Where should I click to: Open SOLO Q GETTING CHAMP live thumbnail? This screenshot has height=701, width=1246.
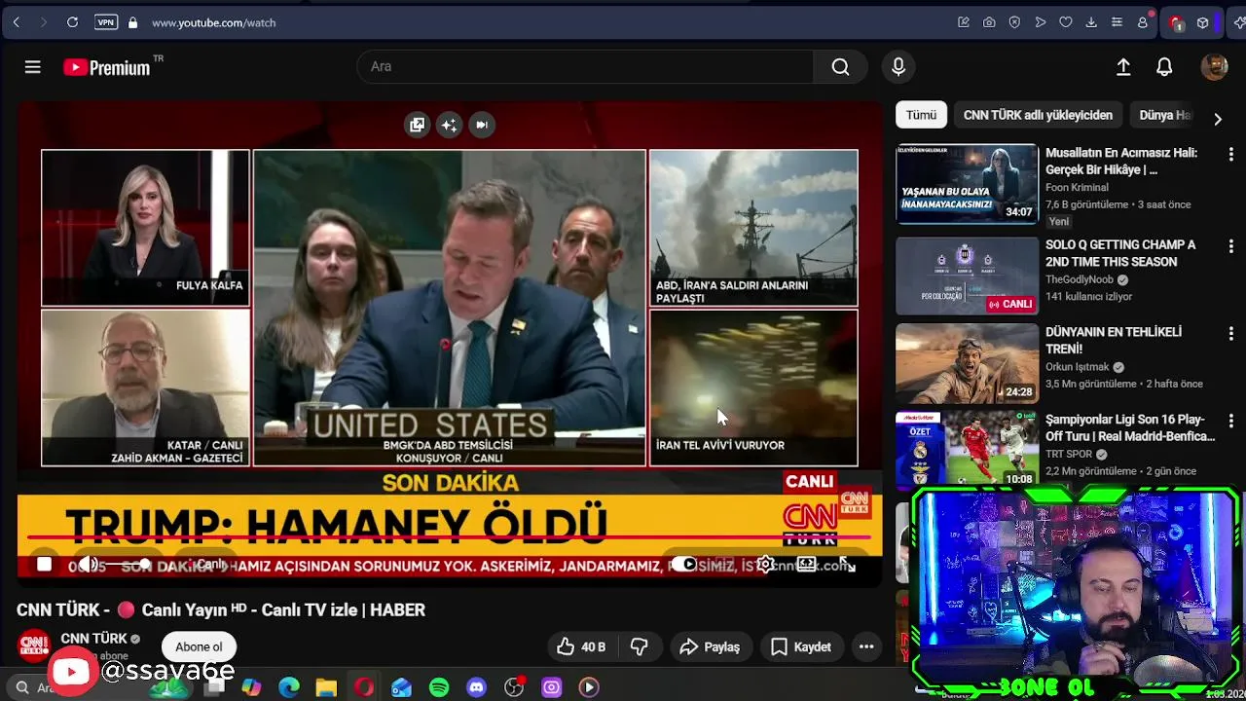[x=967, y=277]
